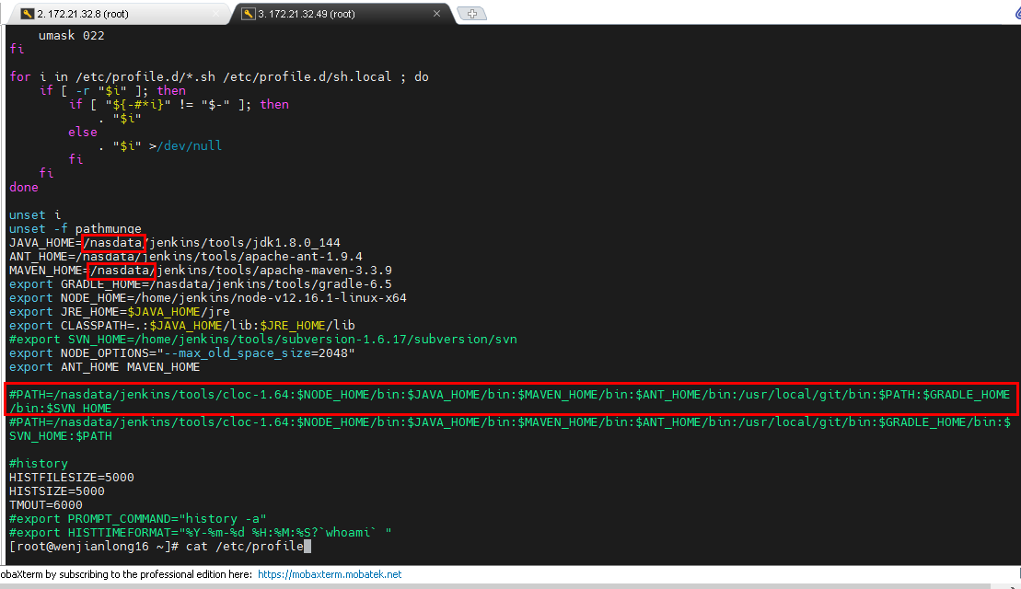This screenshot has width=1021, height=589.
Task: Click the HISTFILESIZE=5000 line
Action: click(x=71, y=478)
